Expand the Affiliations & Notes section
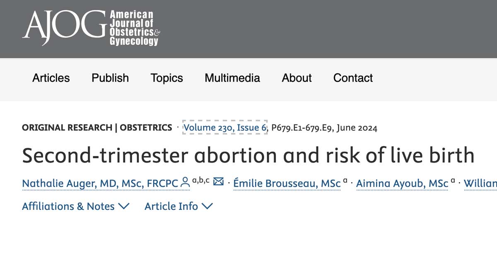 click(68, 206)
